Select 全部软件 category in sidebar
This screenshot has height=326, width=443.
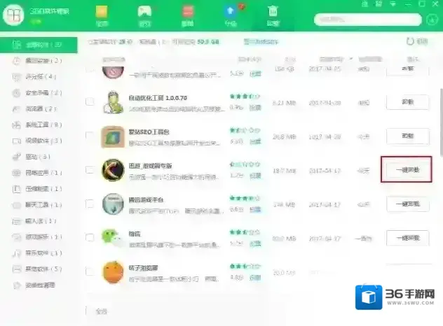(x=39, y=45)
